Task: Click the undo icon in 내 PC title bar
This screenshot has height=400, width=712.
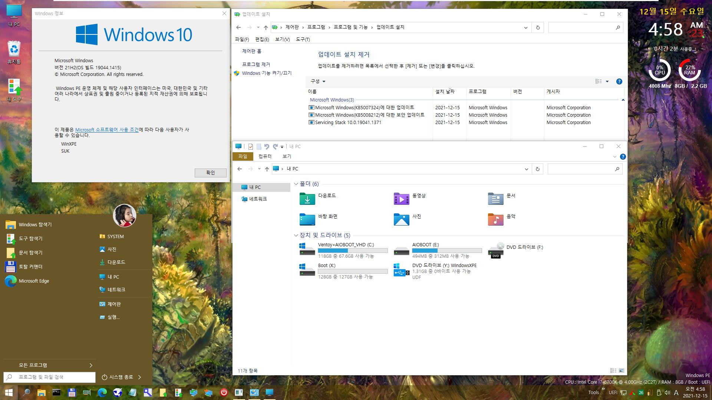Action: point(267,147)
